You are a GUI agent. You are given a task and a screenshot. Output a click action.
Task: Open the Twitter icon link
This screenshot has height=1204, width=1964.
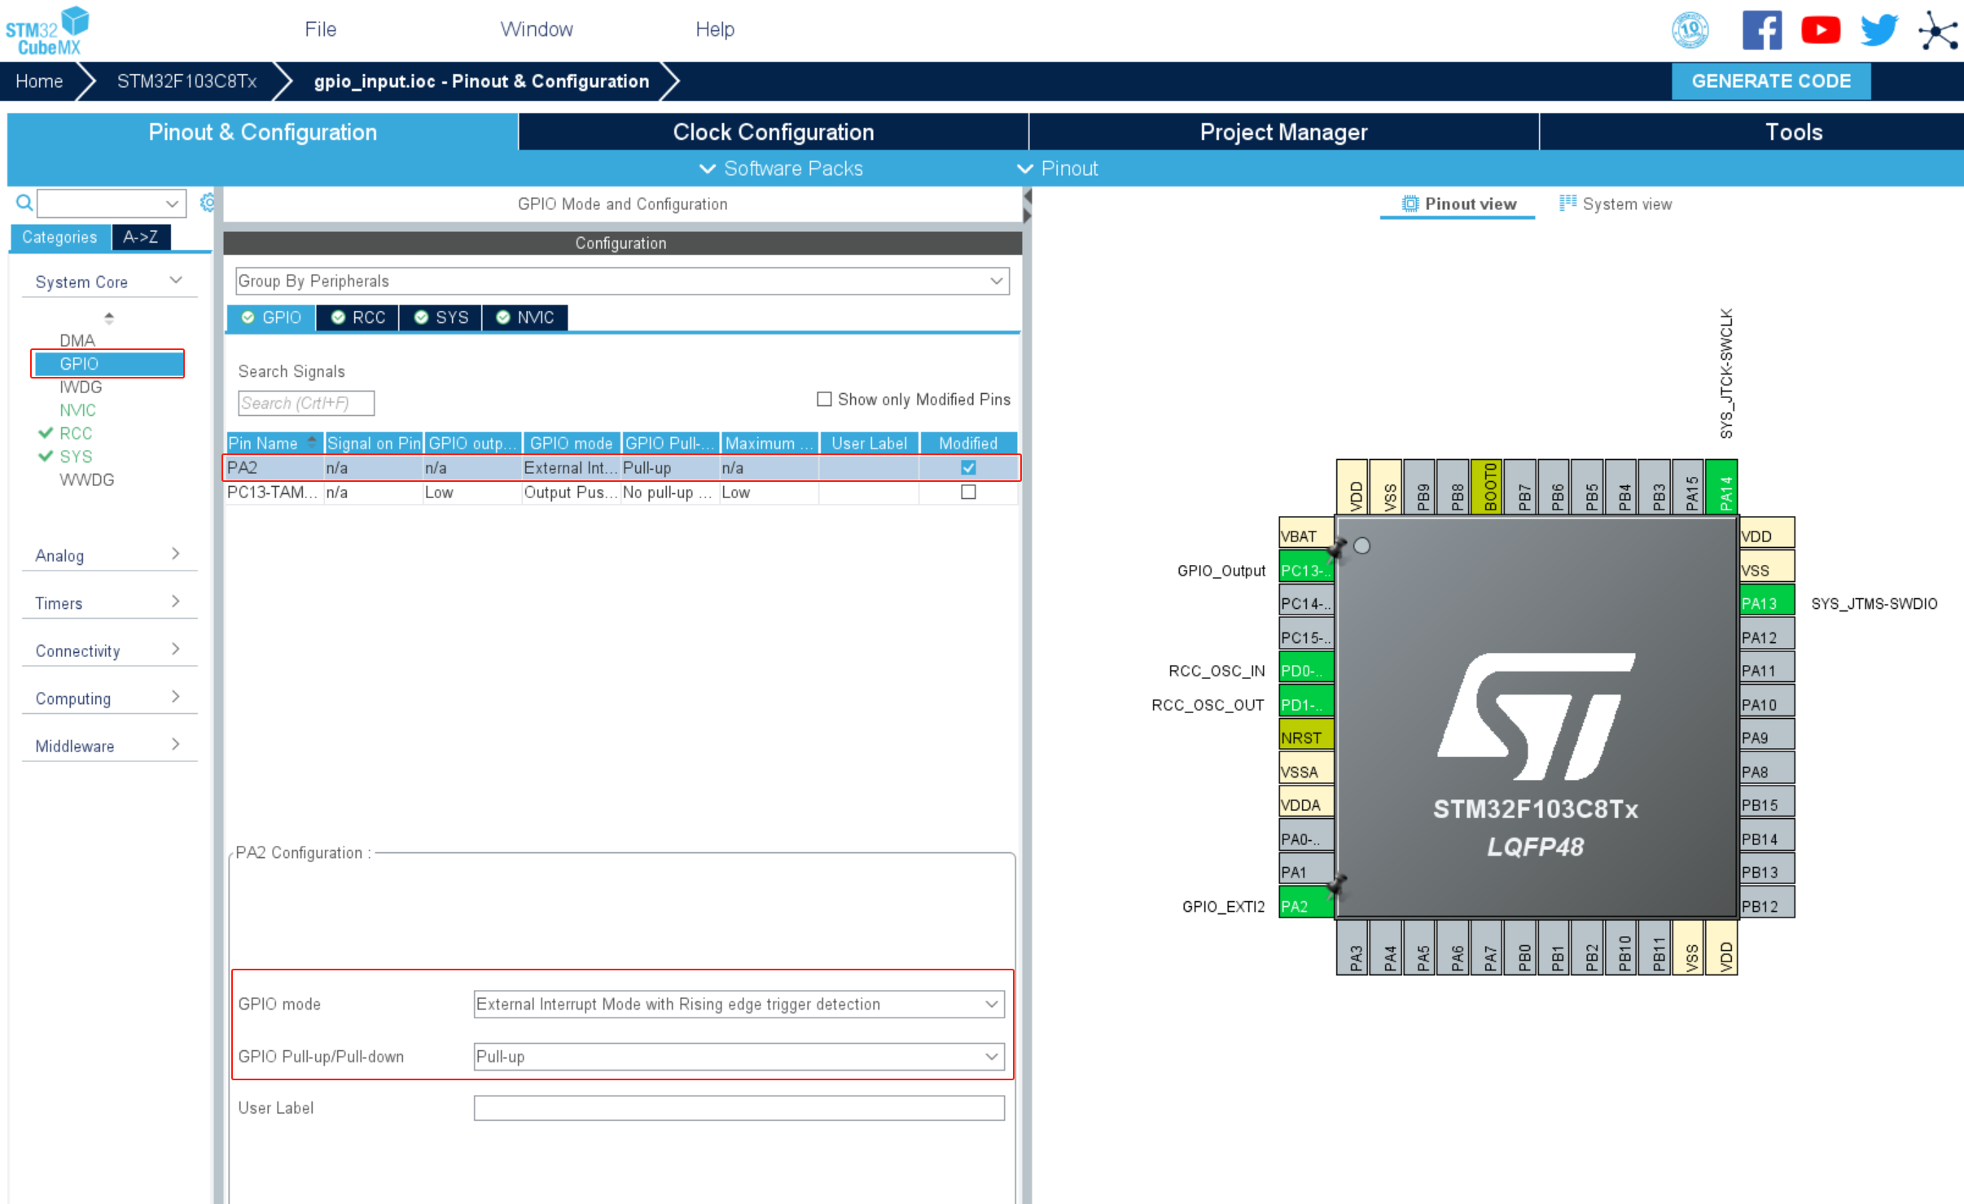1879,30
